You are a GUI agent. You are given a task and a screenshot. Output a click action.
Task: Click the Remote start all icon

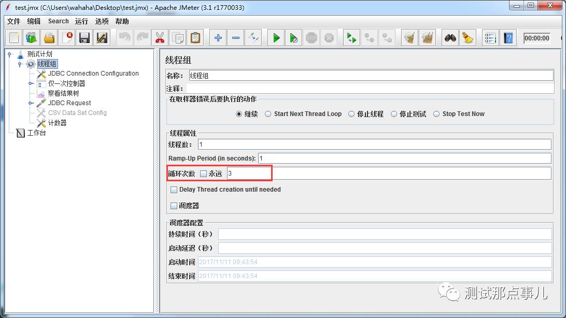[351, 38]
